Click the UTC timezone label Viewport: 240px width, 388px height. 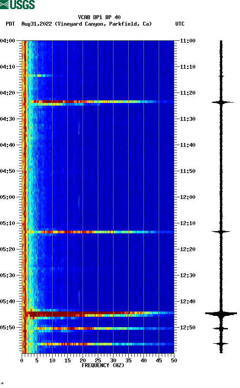point(180,24)
